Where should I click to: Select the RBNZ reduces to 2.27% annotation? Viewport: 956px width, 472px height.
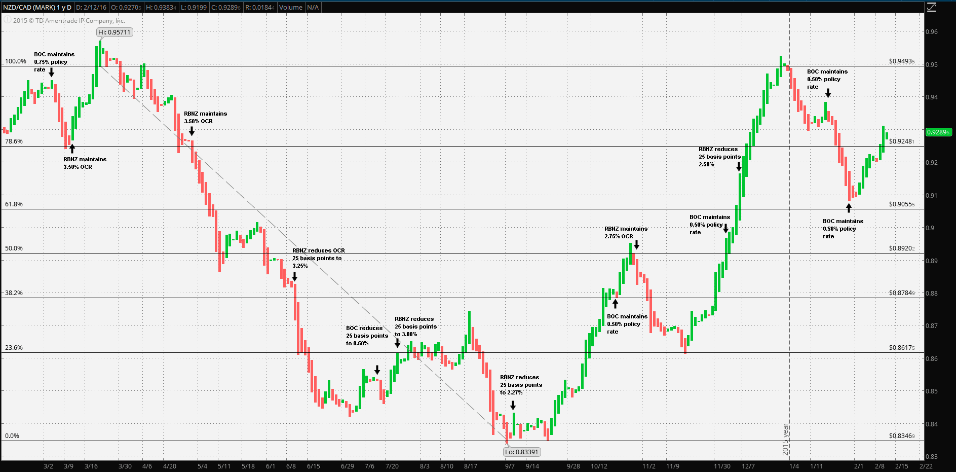click(x=521, y=385)
